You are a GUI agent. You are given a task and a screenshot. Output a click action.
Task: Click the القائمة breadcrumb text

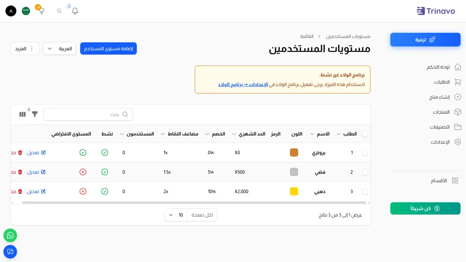pos(307,36)
